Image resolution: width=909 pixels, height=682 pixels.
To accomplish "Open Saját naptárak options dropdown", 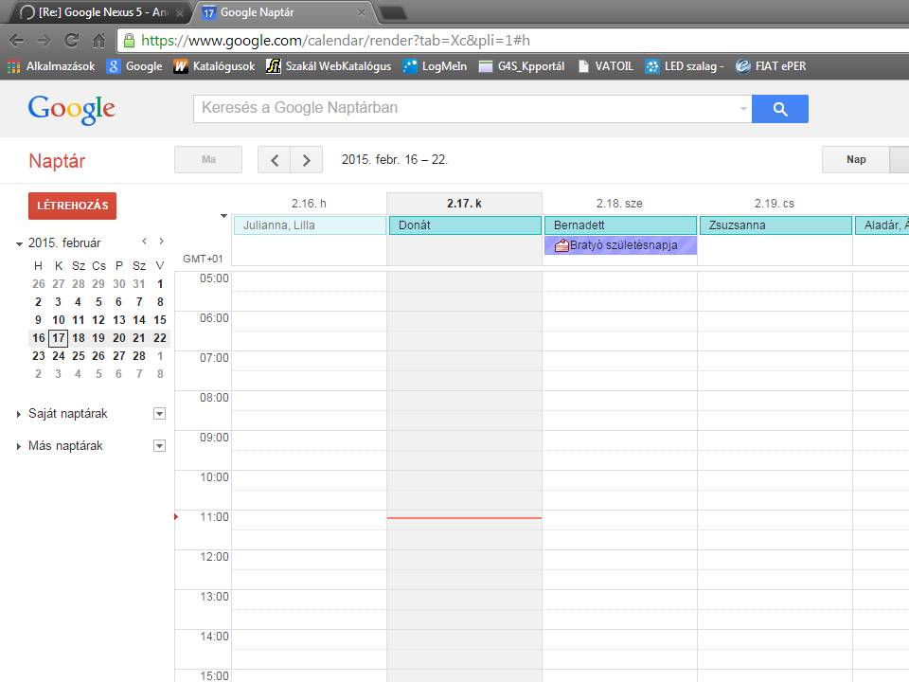I will [x=159, y=414].
